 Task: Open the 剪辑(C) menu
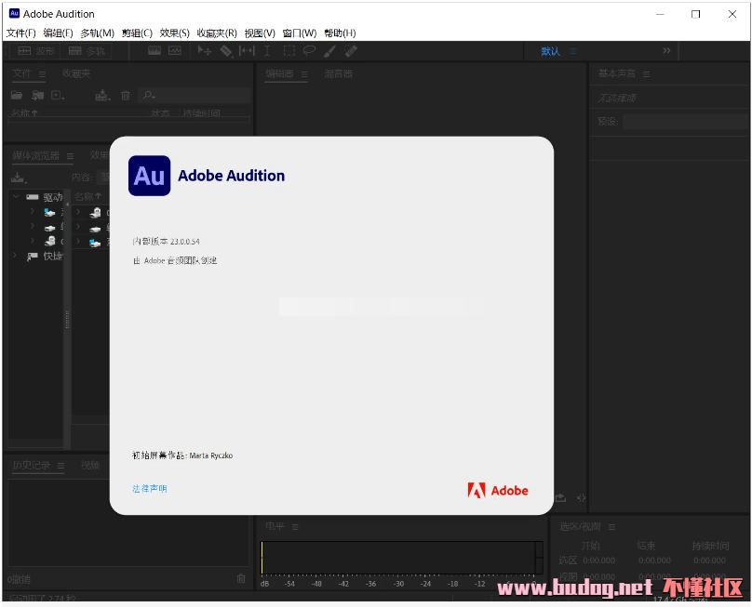137,33
